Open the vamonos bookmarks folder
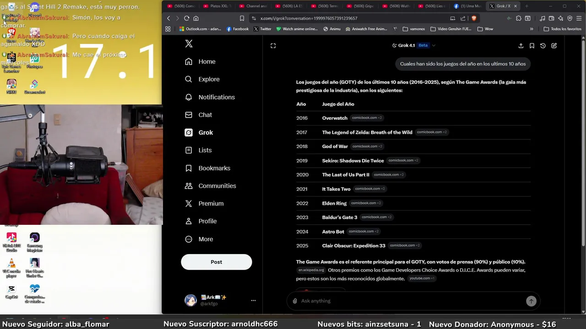This screenshot has height=329, width=586. tap(414, 29)
